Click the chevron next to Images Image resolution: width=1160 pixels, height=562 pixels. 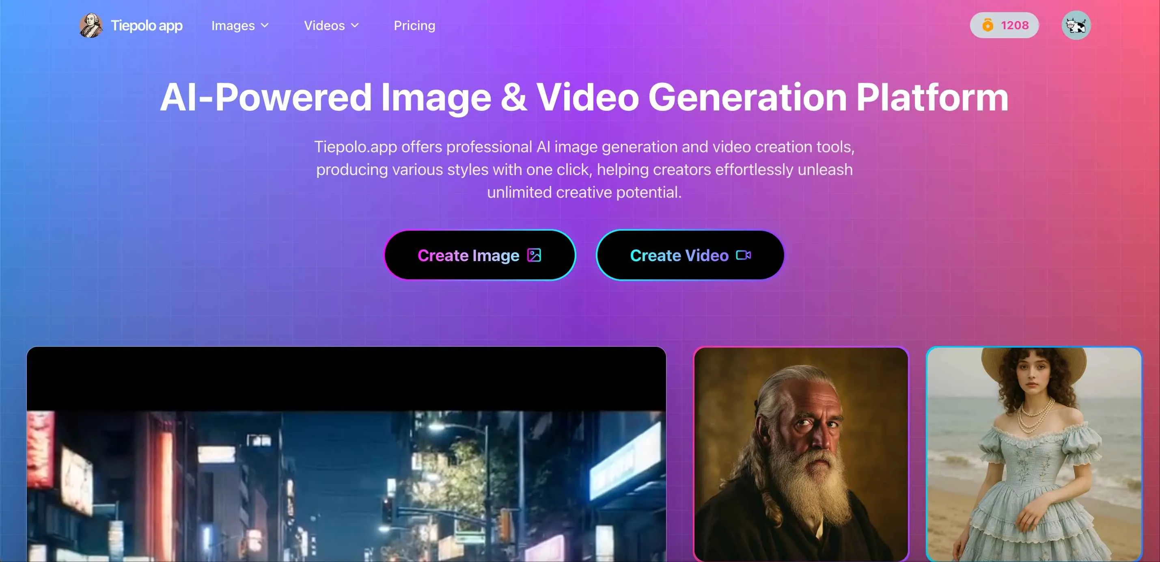tap(265, 25)
